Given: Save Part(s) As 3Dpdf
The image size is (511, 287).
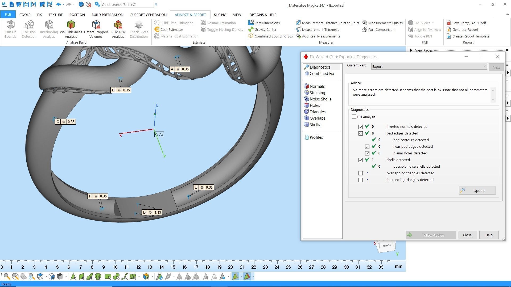Looking at the screenshot, I should point(466,23).
